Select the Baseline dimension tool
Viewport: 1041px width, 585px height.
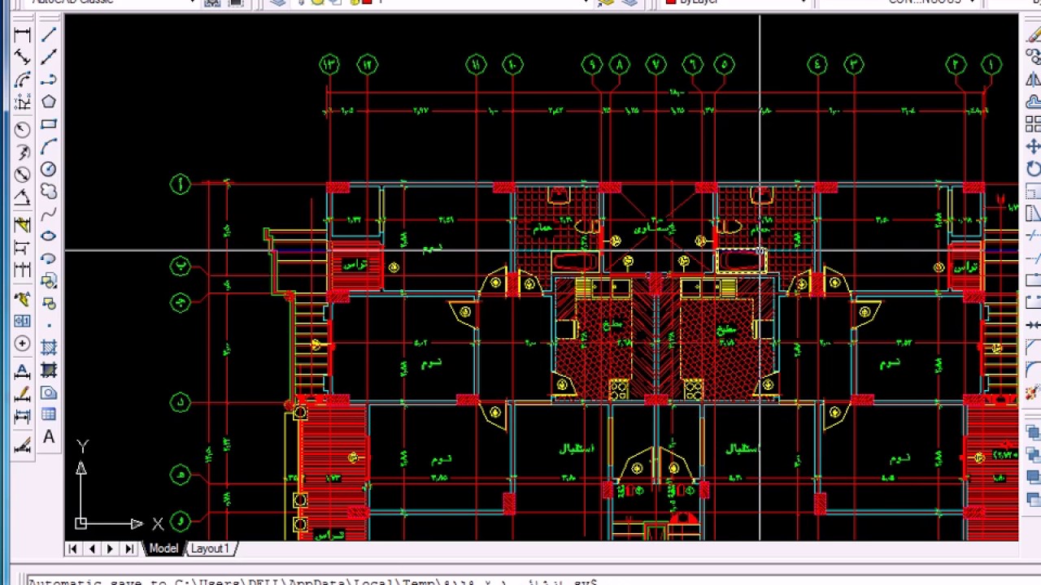point(22,248)
